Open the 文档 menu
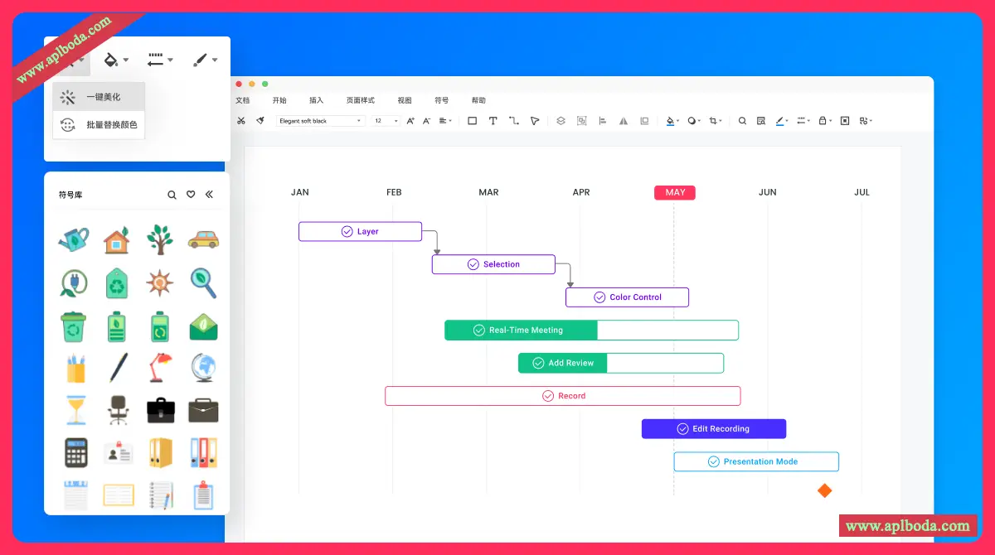The width and height of the screenshot is (995, 555). coord(242,100)
